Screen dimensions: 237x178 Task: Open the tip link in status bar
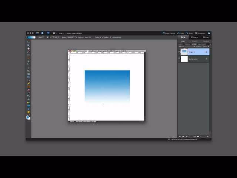(184, 139)
